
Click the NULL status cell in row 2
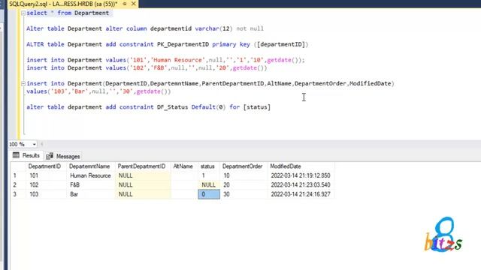(209, 185)
